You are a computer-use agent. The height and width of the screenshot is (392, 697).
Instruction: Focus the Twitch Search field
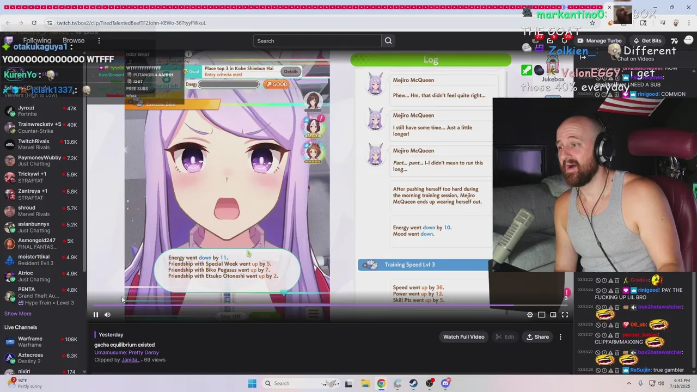point(317,41)
